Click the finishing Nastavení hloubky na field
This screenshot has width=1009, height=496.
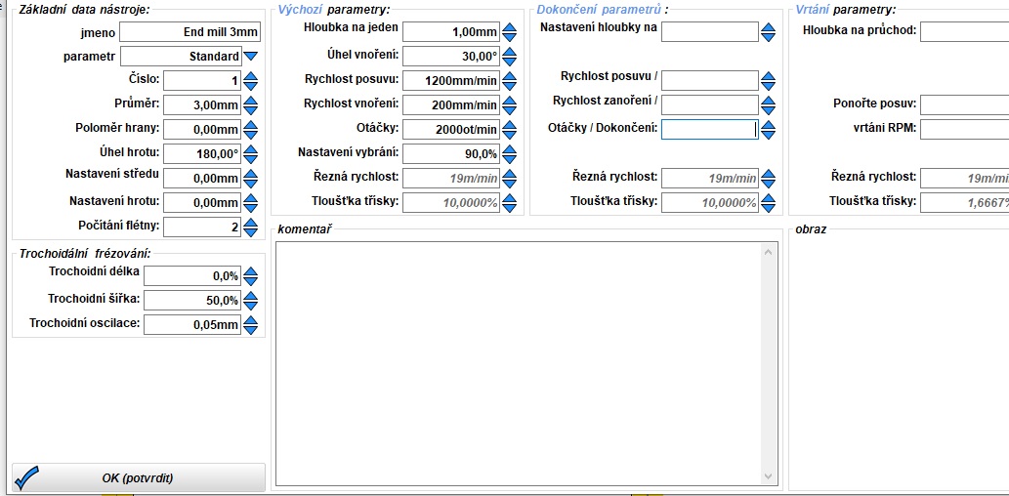[709, 32]
